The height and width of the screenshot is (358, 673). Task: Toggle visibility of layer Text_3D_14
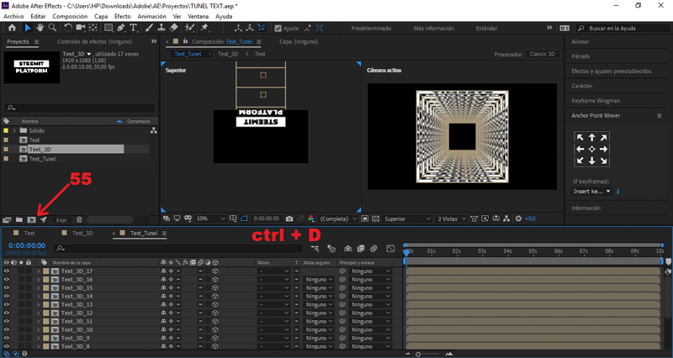click(x=6, y=296)
